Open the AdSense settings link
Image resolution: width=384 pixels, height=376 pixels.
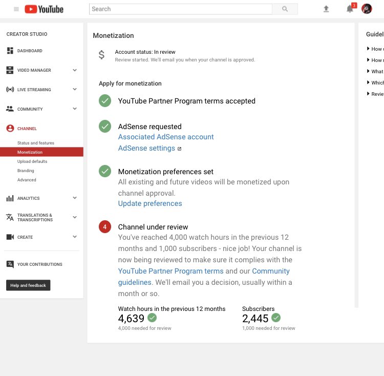(x=146, y=148)
